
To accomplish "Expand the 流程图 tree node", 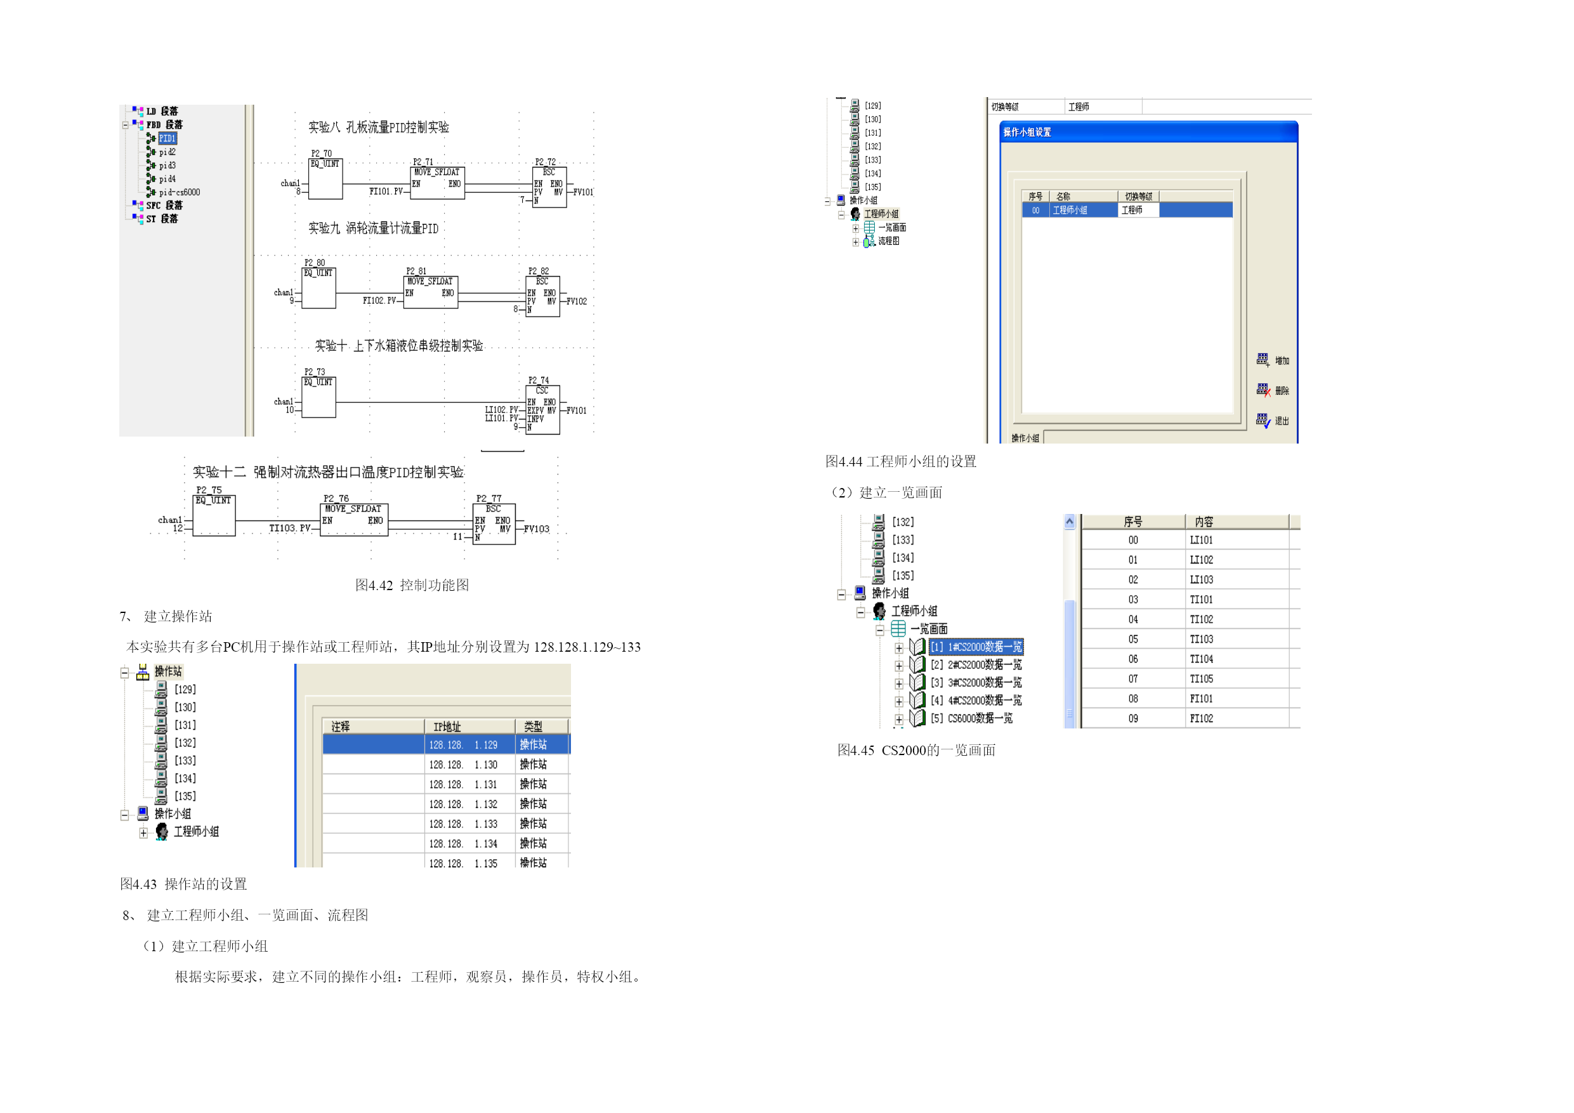I will tap(856, 242).
